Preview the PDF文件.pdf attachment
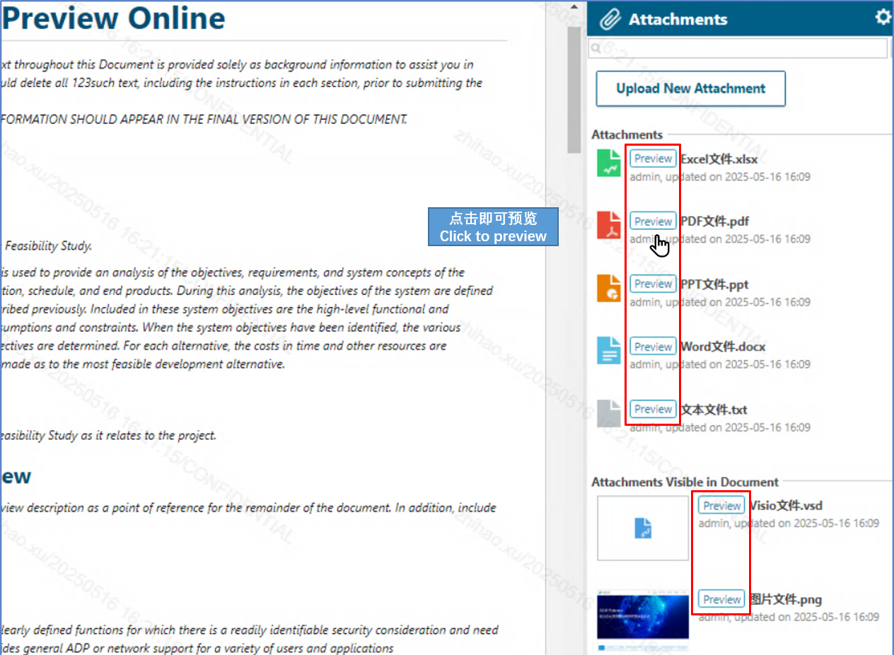The height and width of the screenshot is (655, 894). tap(652, 221)
